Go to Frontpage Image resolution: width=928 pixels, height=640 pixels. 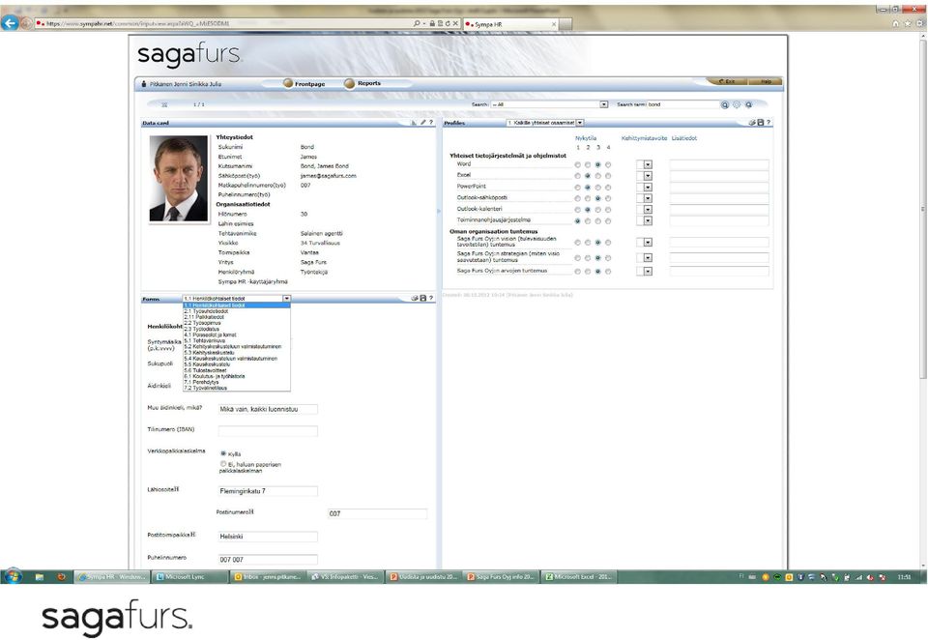304,83
